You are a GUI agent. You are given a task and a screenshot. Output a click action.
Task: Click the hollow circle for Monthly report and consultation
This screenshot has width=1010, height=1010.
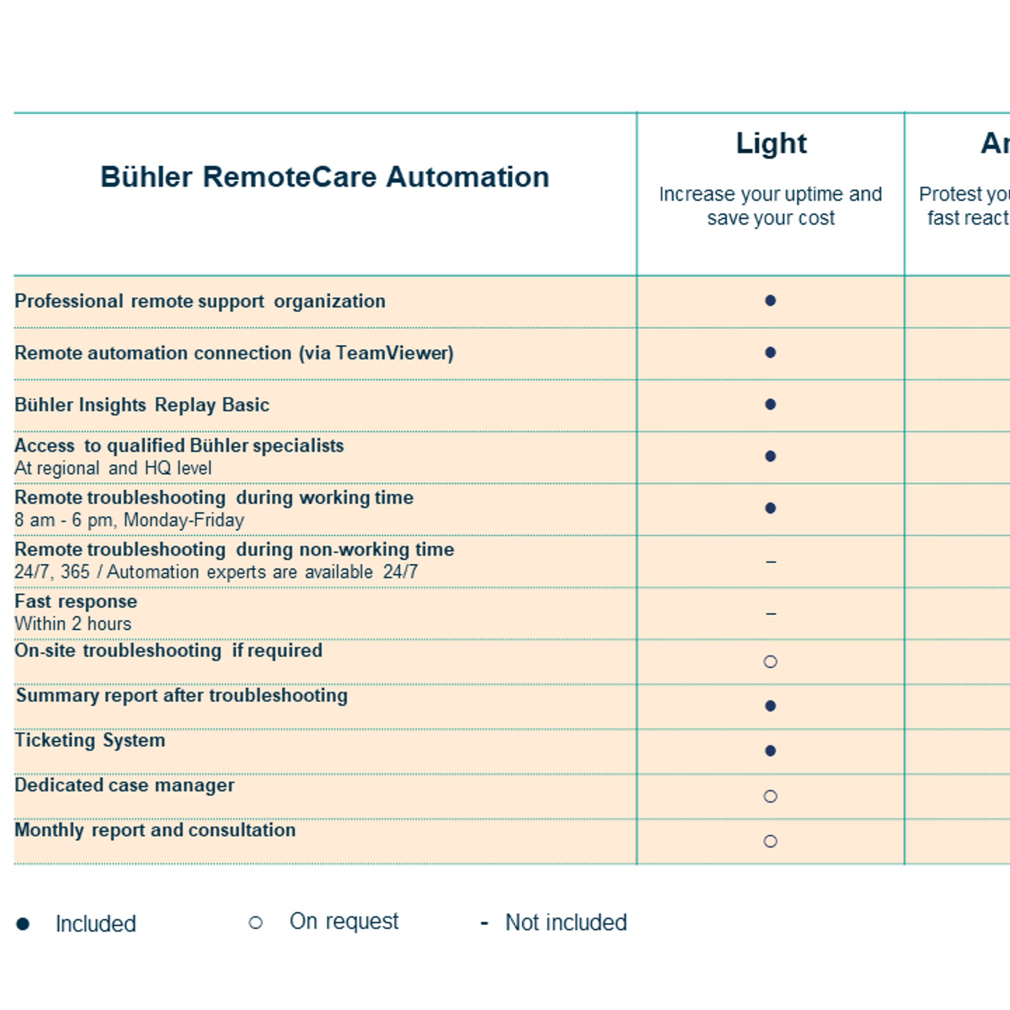[x=770, y=841]
